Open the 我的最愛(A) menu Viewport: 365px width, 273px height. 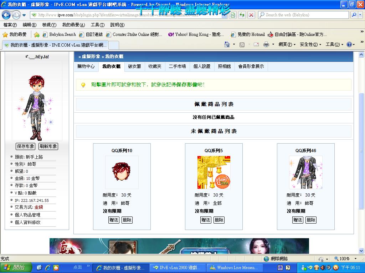pyautogui.click(x=73, y=25)
